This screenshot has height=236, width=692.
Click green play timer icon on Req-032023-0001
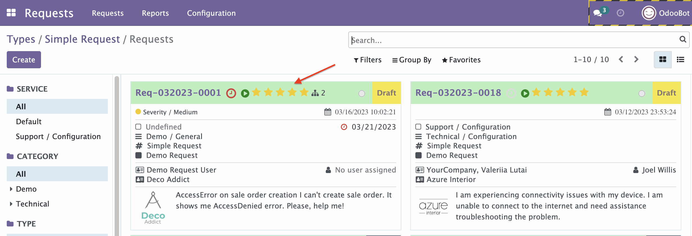tap(245, 93)
